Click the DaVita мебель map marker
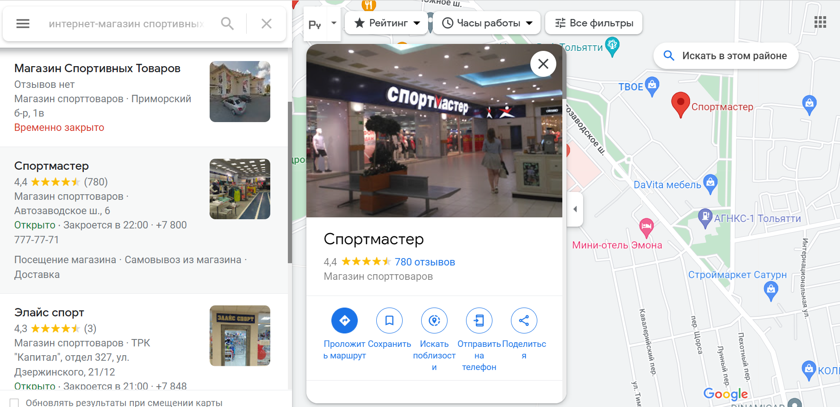The image size is (840, 407). (x=710, y=184)
